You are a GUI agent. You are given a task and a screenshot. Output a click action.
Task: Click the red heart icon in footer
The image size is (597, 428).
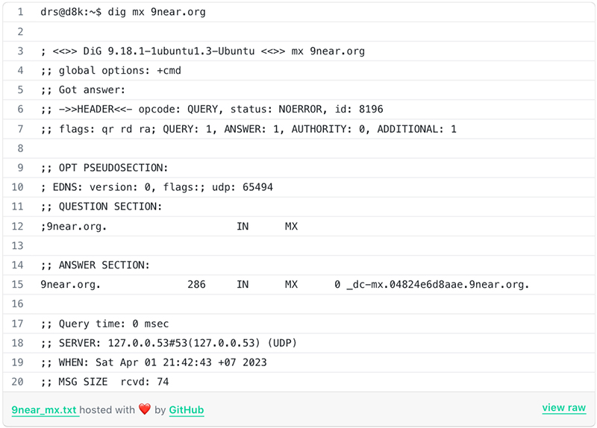[x=145, y=409]
